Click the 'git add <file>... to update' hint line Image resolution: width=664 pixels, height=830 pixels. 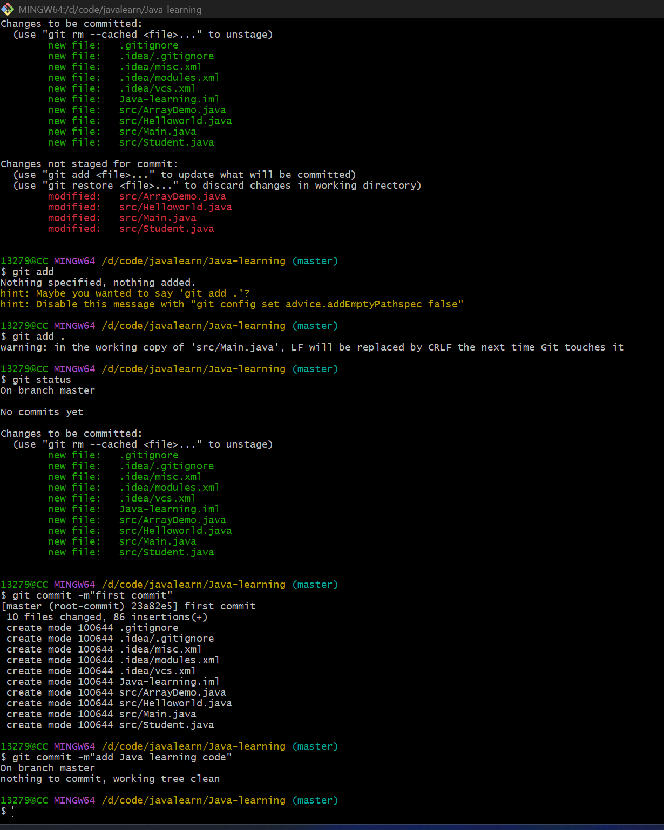[x=185, y=175]
